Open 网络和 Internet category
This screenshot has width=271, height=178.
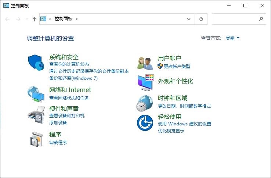click(x=70, y=90)
